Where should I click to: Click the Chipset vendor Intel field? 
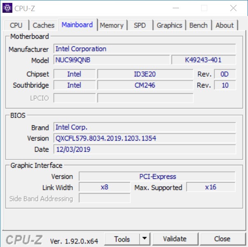click(x=74, y=74)
